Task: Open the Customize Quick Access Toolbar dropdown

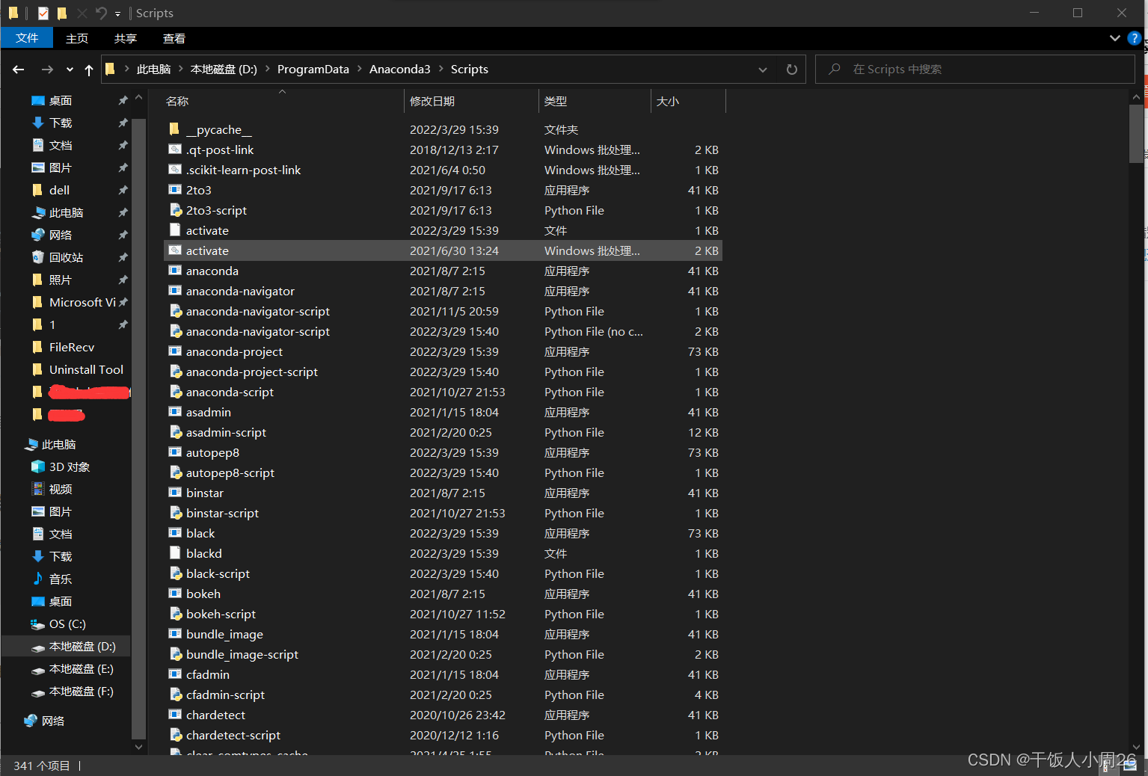Action: pyautogui.click(x=117, y=13)
